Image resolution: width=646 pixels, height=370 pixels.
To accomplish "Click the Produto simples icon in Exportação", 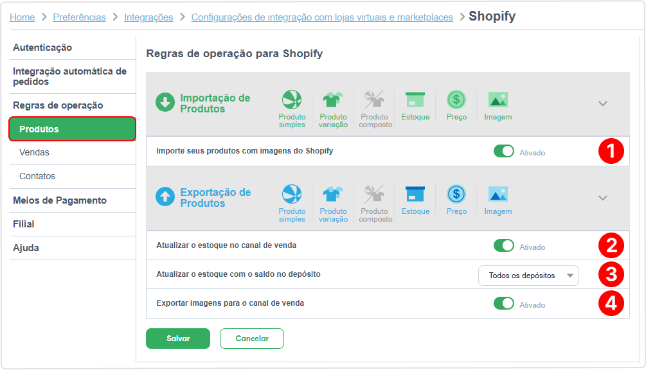I will (x=292, y=194).
